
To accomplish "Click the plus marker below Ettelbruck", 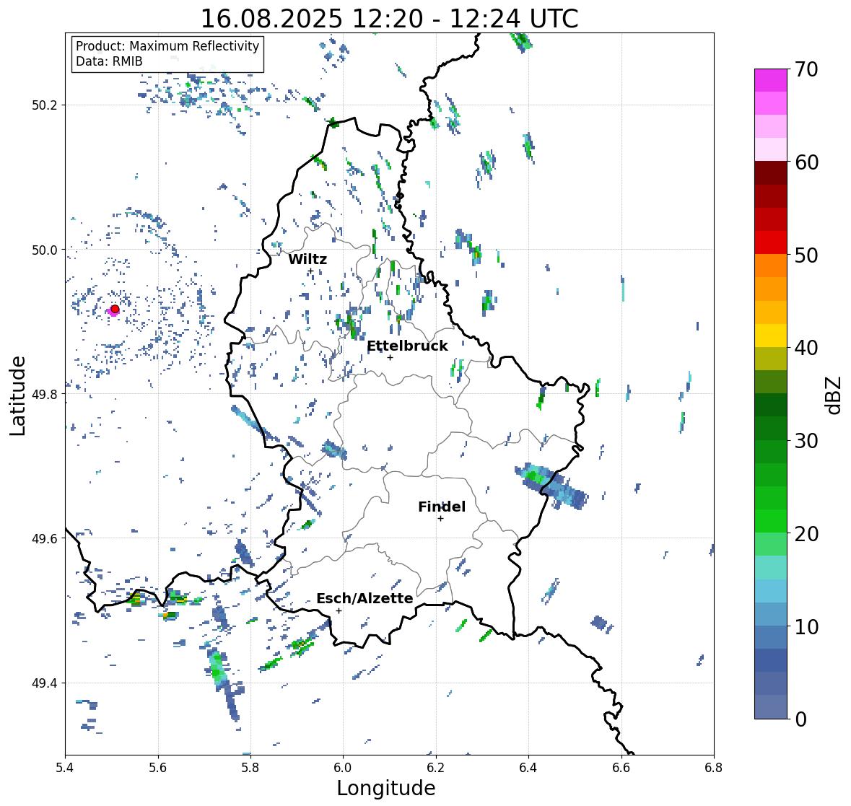I will coord(390,357).
